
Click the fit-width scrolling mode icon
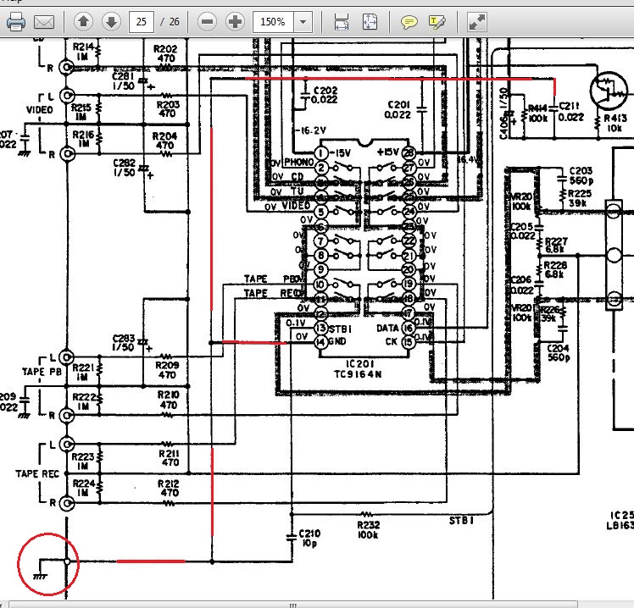[x=341, y=22]
